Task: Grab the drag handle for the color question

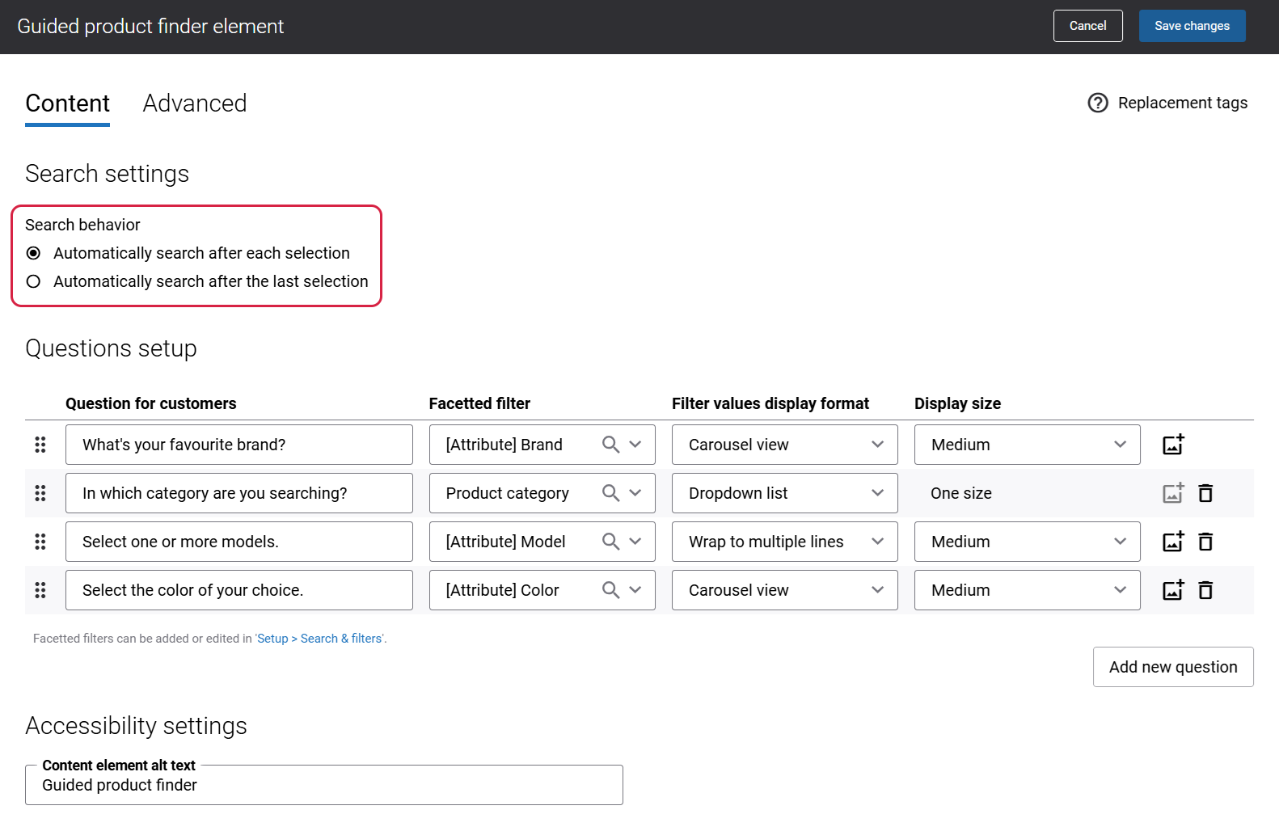Action: tap(40, 590)
